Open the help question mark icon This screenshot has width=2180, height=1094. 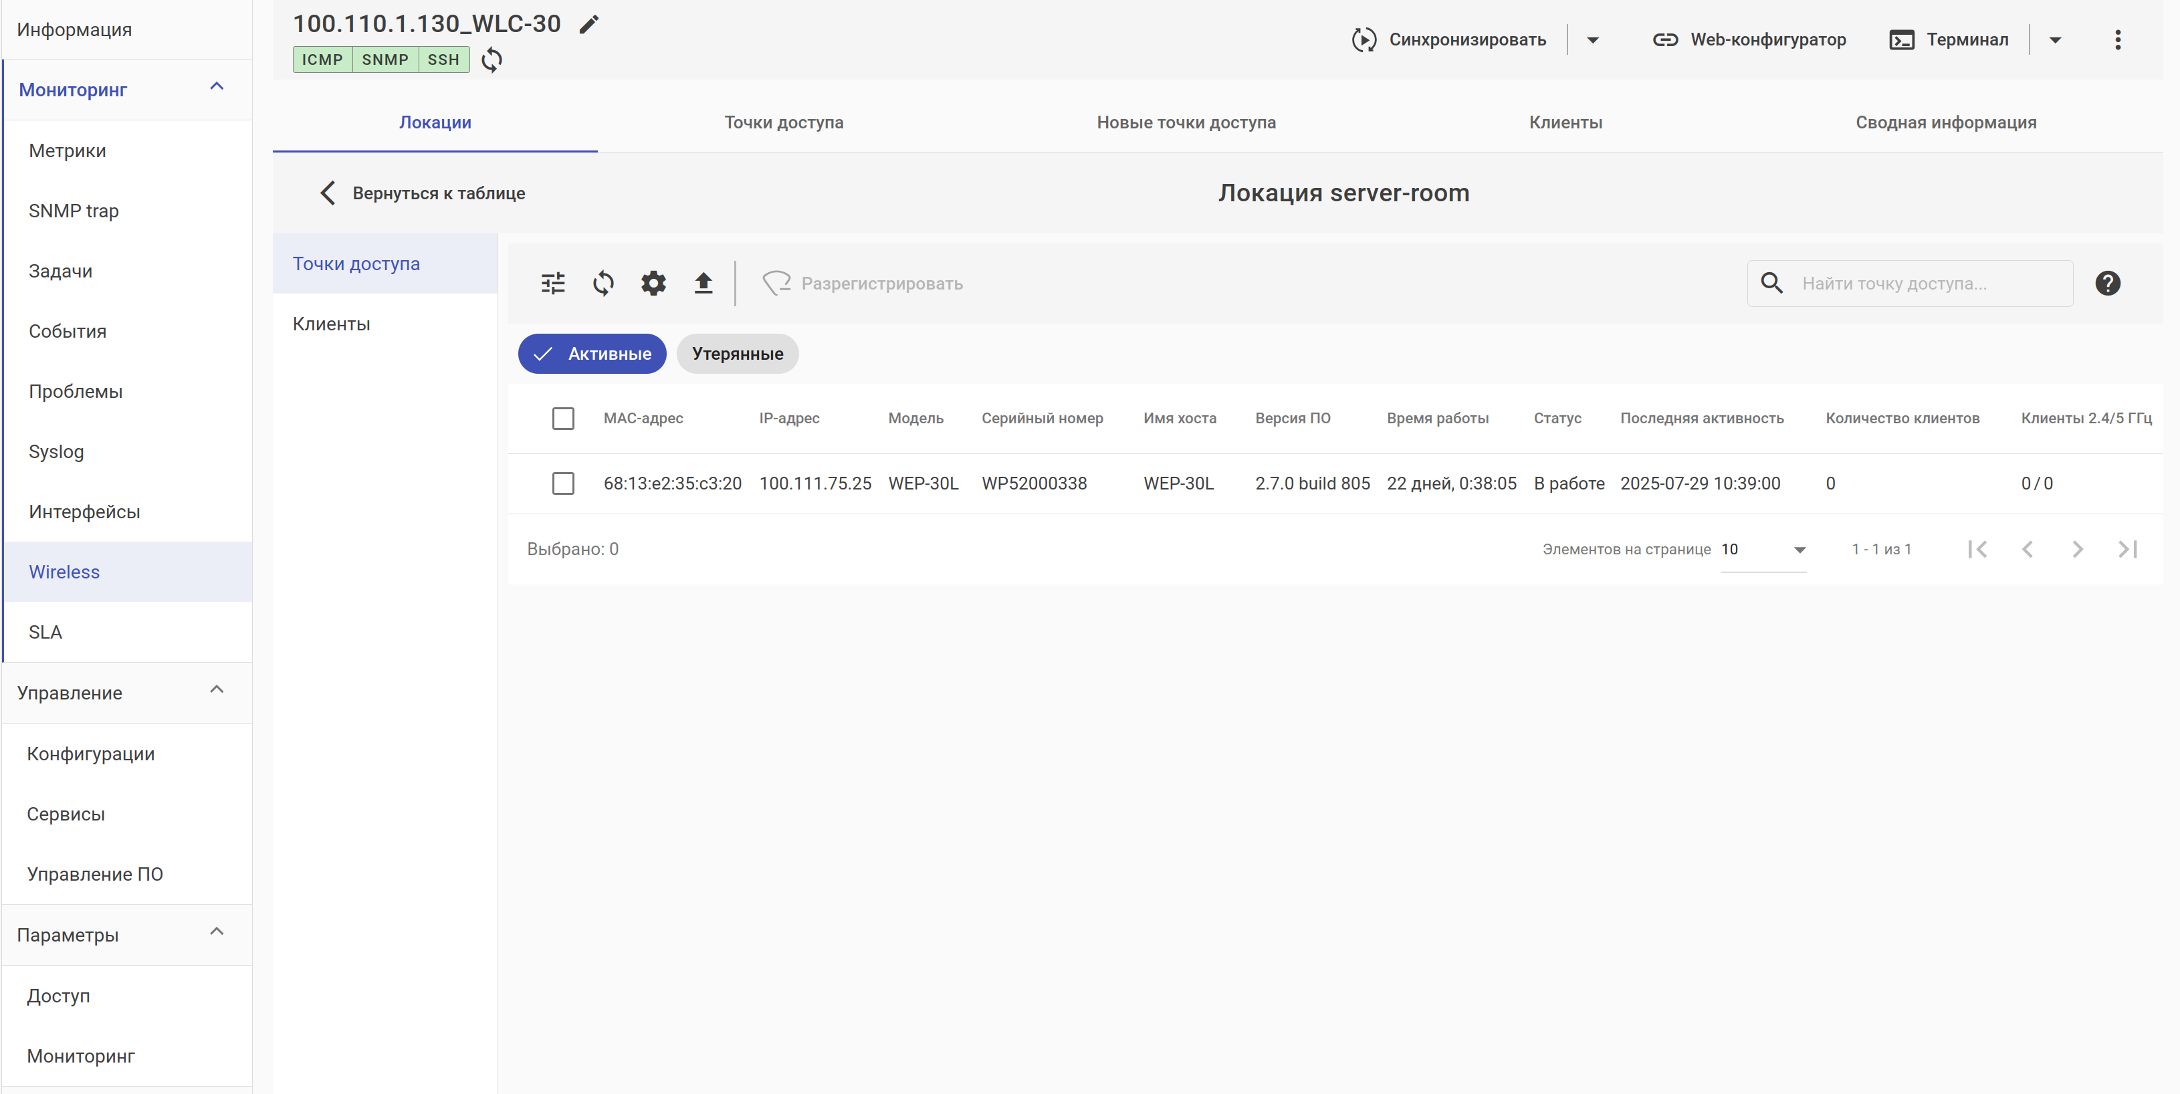pos(2107,284)
